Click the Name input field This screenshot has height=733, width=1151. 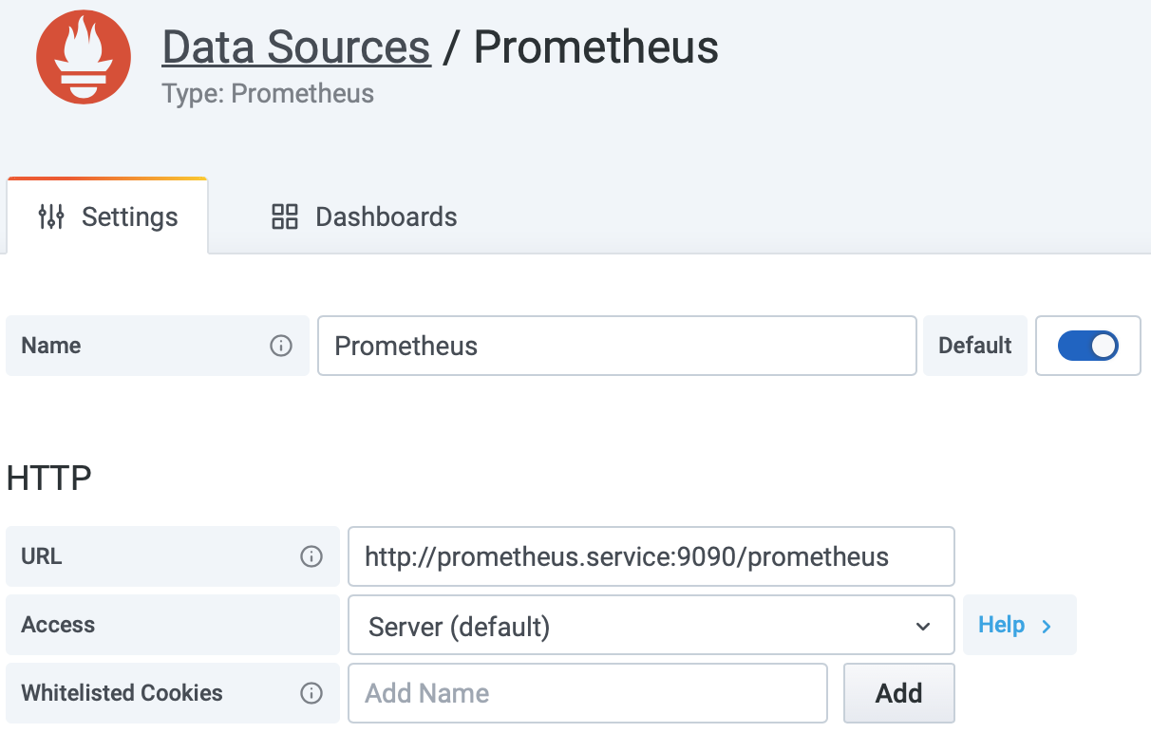(x=617, y=346)
